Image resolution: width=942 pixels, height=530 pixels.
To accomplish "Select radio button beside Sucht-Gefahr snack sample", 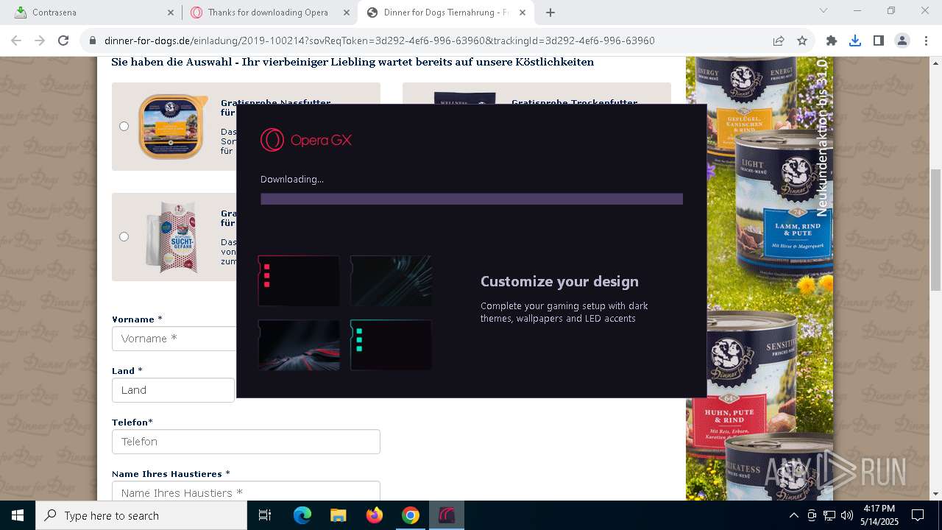I will pyautogui.click(x=124, y=236).
